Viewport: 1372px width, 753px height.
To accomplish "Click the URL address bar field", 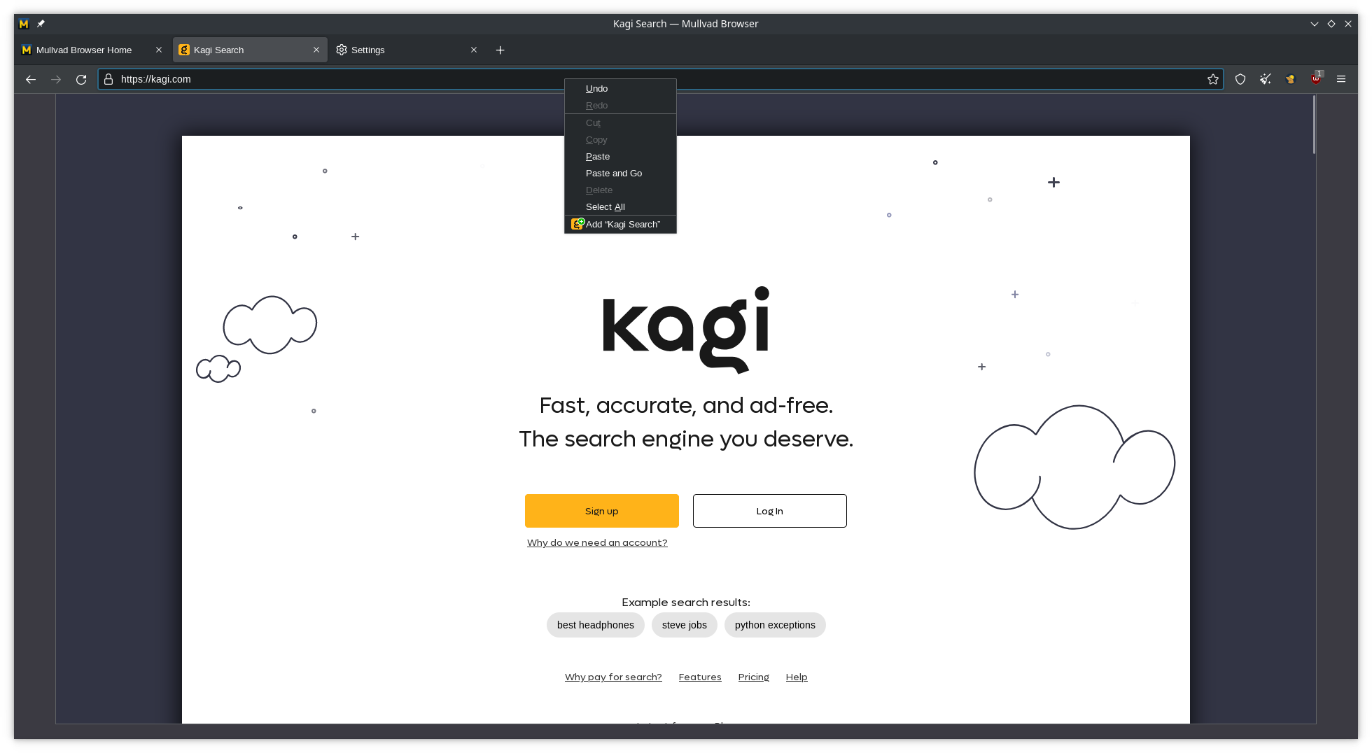I will coord(660,79).
